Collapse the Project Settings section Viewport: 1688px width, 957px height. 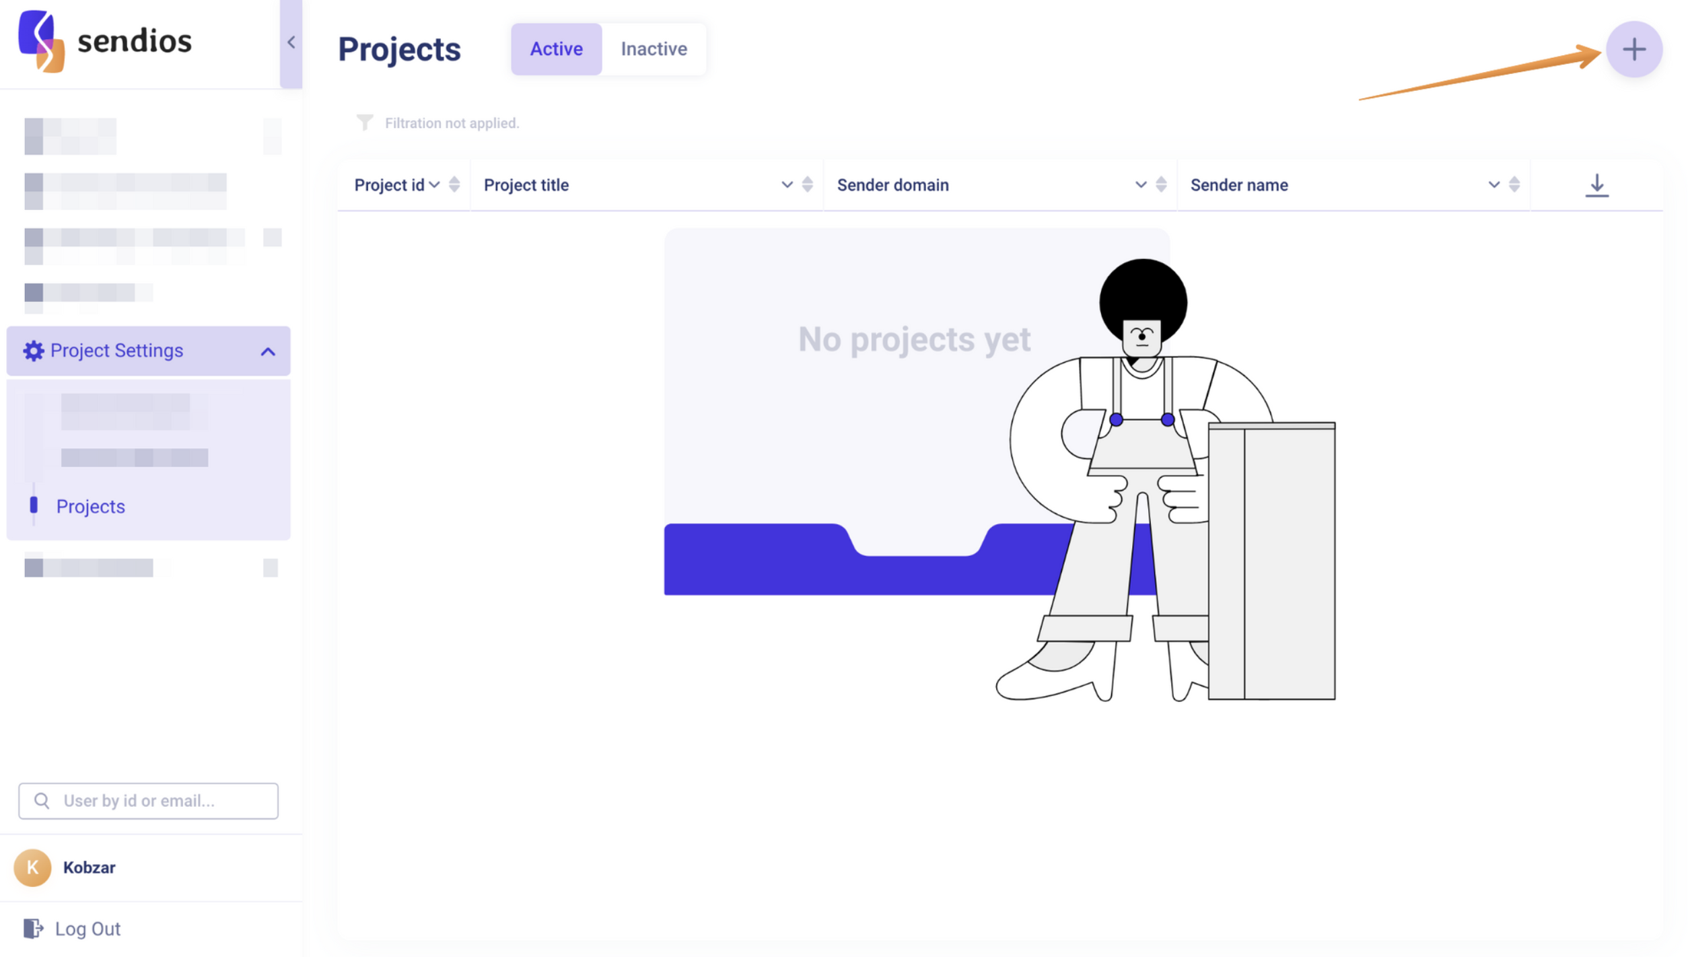pos(268,351)
